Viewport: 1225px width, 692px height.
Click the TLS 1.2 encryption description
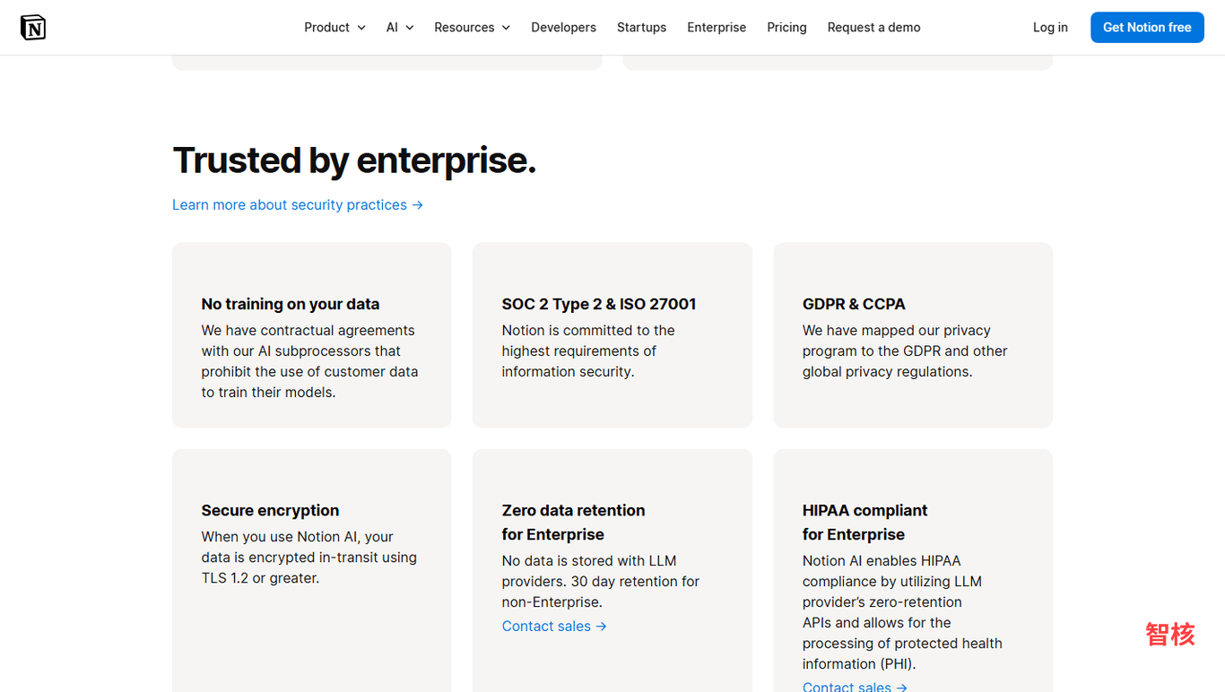pyautogui.click(x=309, y=558)
